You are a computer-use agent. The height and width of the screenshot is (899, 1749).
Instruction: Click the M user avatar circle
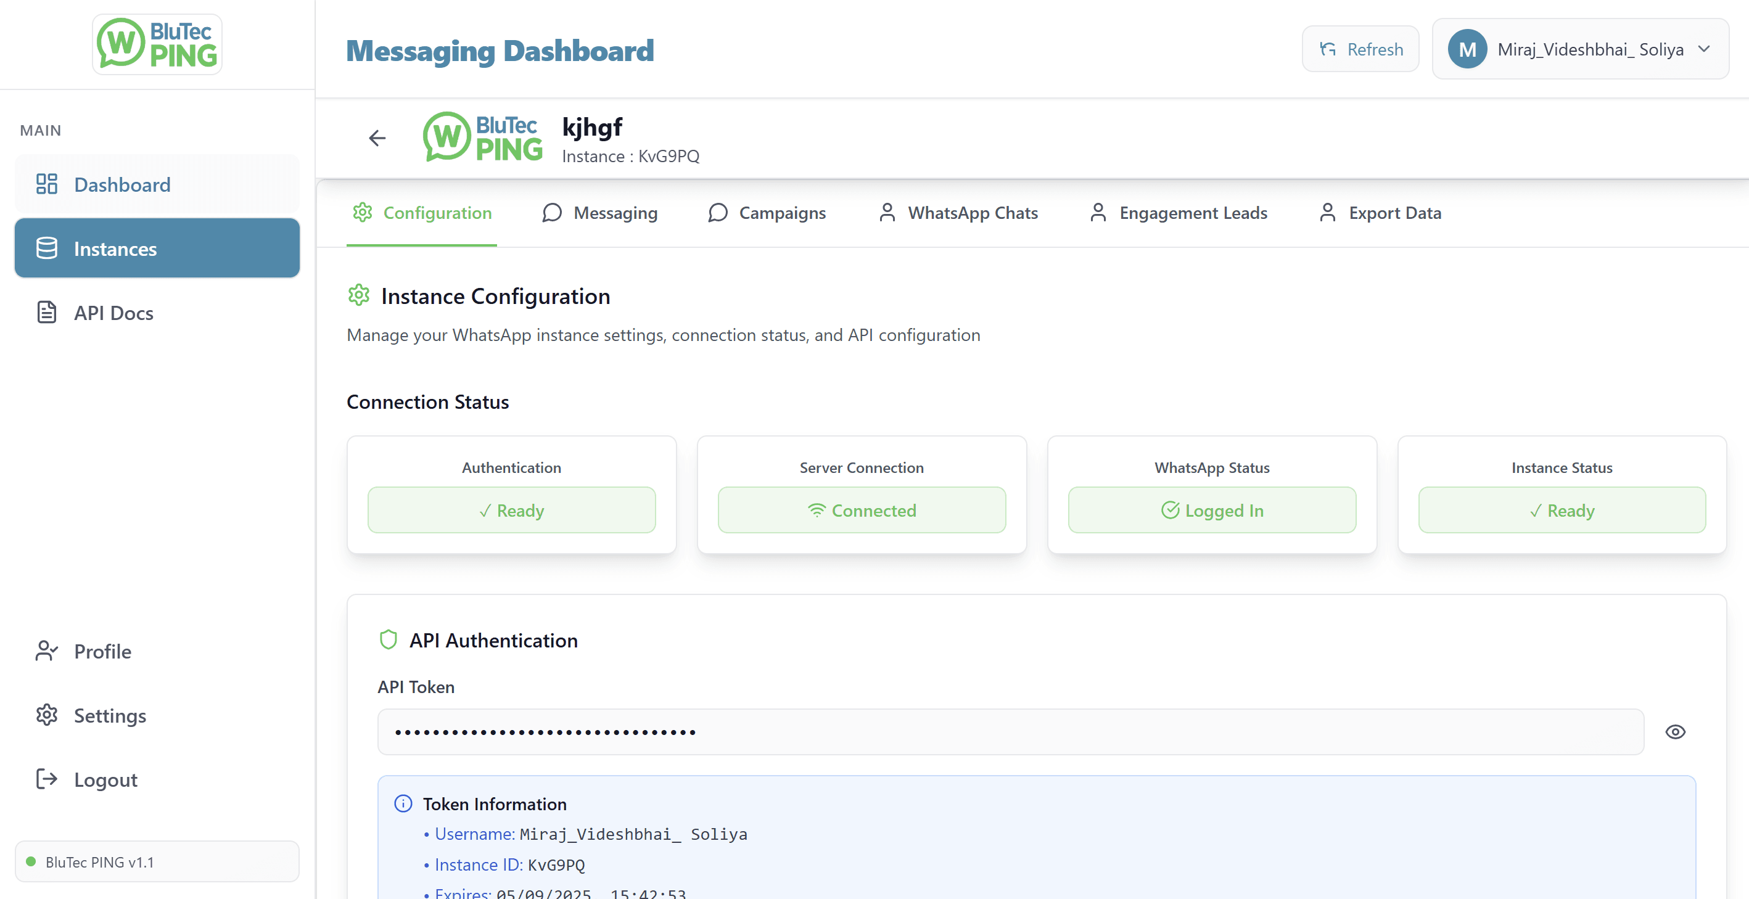(x=1467, y=49)
